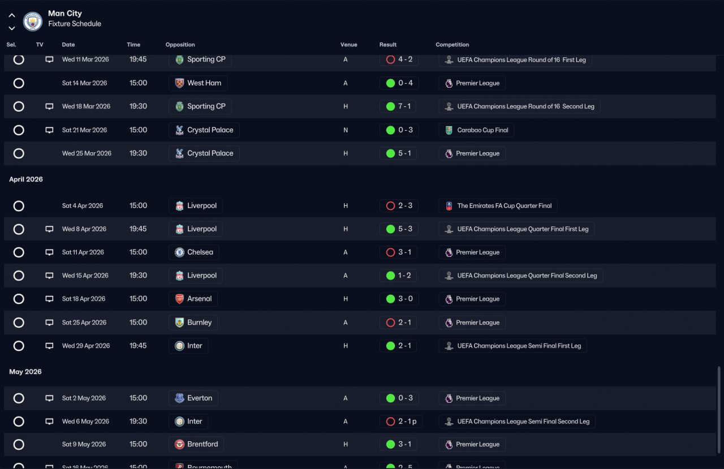Click the Carabao Cup Final competition icon
This screenshot has height=469, width=724.
tap(449, 130)
